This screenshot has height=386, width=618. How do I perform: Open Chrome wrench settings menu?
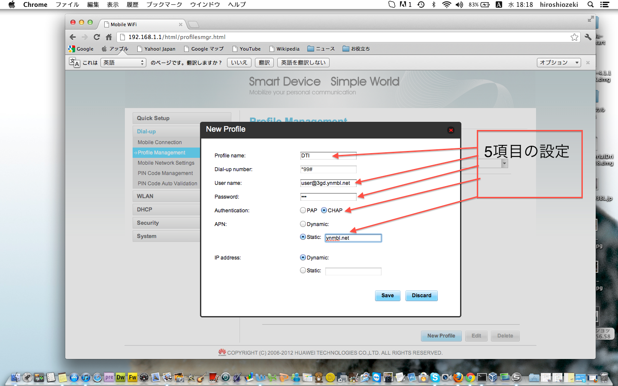588,37
